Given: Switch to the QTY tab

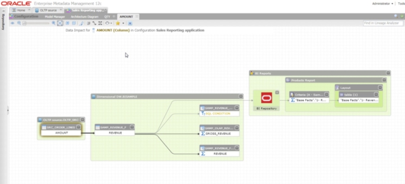Looking at the screenshot, I should tap(107, 17).
